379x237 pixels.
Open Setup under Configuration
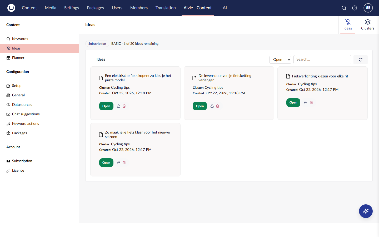39,86
